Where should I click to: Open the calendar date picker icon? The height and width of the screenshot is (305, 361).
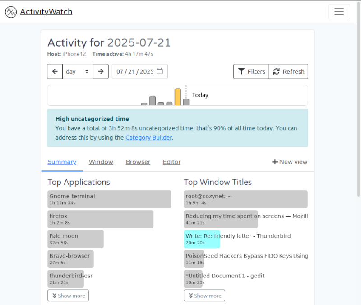pyautogui.click(x=160, y=71)
